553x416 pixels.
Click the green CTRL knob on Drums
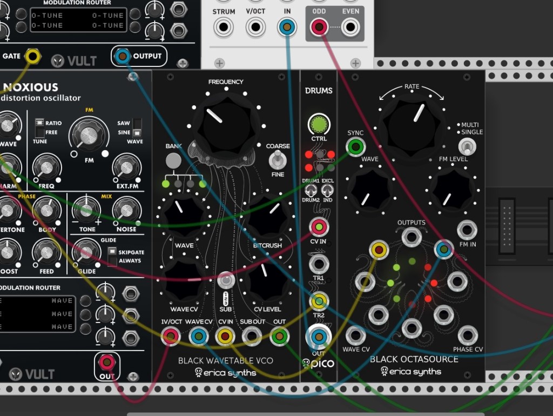click(319, 124)
